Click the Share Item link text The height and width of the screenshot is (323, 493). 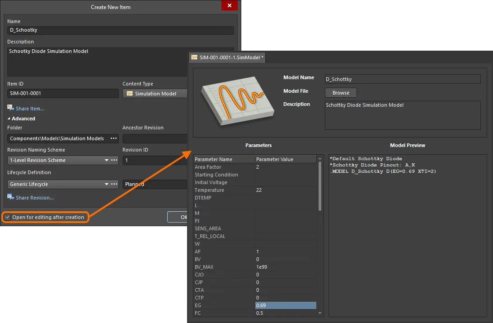pyautogui.click(x=30, y=109)
